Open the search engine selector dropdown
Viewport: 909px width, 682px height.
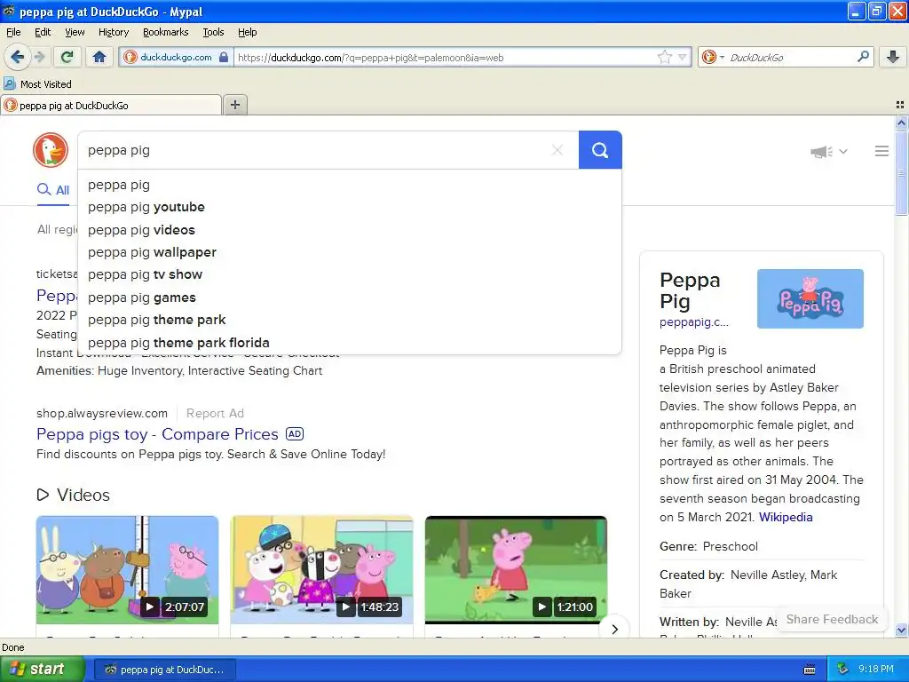713,57
